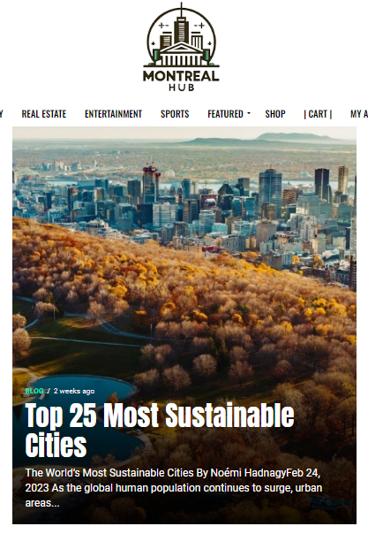
Task: Open the Real Estate menu item
Action: coord(44,114)
